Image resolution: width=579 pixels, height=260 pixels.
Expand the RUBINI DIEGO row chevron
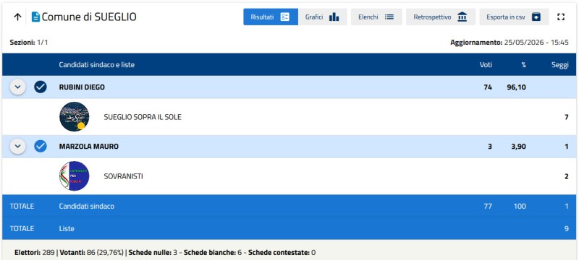[x=17, y=87]
